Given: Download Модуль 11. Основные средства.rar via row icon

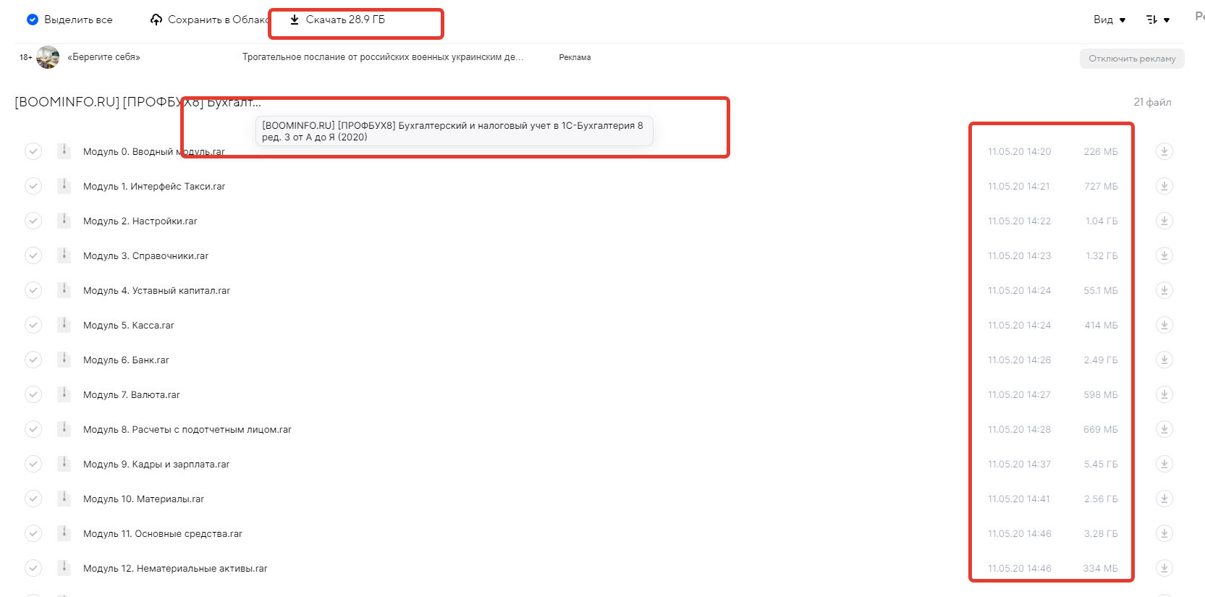Looking at the screenshot, I should (x=1164, y=533).
